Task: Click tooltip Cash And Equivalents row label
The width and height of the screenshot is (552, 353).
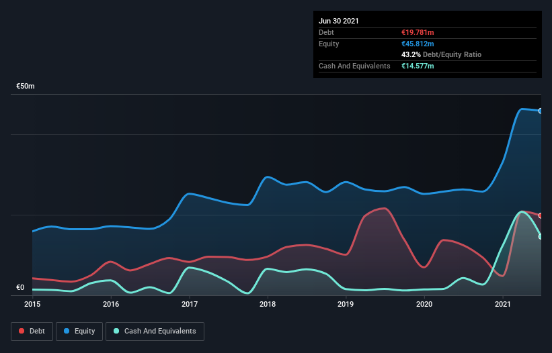Action: click(x=354, y=66)
